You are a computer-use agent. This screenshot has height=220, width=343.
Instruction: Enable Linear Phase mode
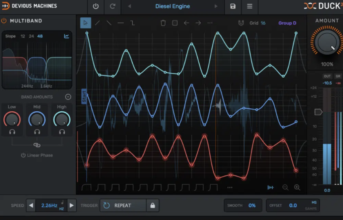37,155
